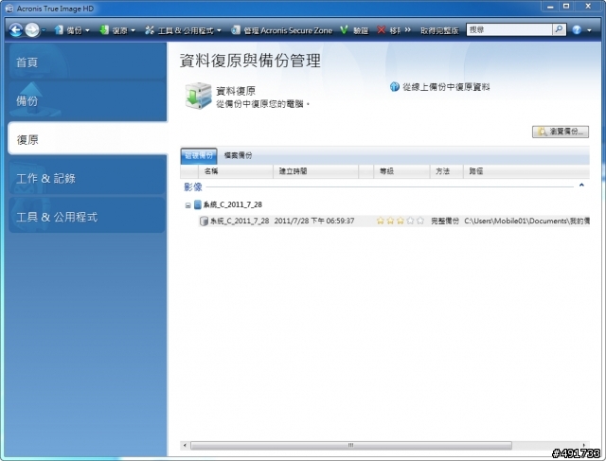Click the horizontal scrollbar thumb
The image size is (606, 461).
click(351, 445)
